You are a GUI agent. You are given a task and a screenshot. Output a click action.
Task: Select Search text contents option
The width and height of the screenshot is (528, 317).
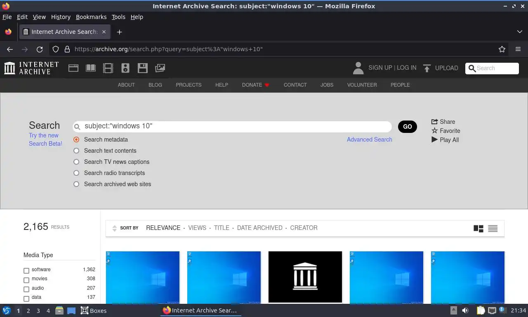click(x=76, y=151)
